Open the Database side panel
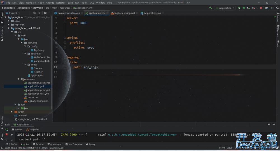Screen dimensions: 280x151 tap(278, 31)
